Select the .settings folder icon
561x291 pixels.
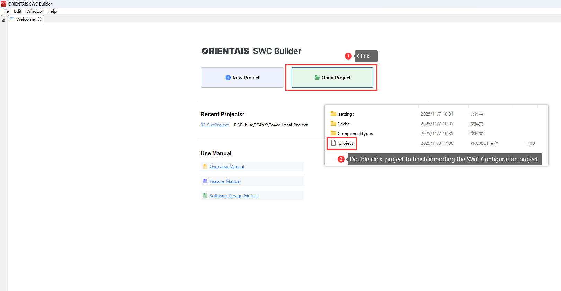[333, 114]
